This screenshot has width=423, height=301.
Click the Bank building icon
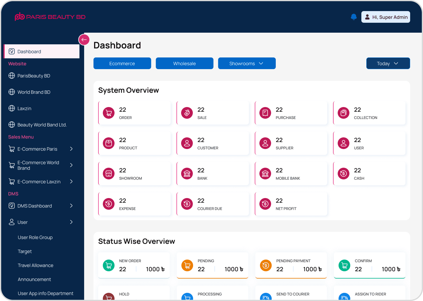tap(187, 174)
